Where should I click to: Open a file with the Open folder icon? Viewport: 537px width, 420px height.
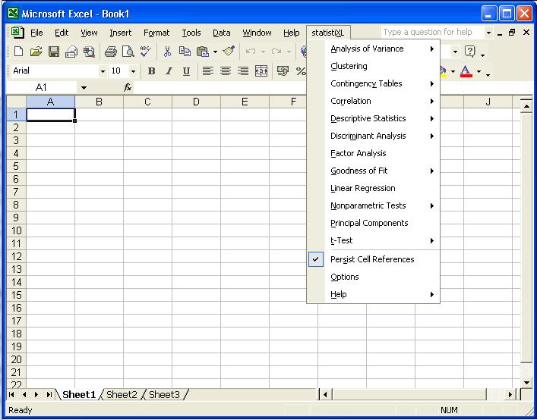(36, 52)
